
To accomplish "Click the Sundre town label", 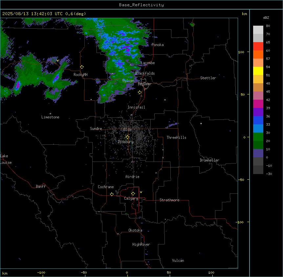I will (x=96, y=129).
